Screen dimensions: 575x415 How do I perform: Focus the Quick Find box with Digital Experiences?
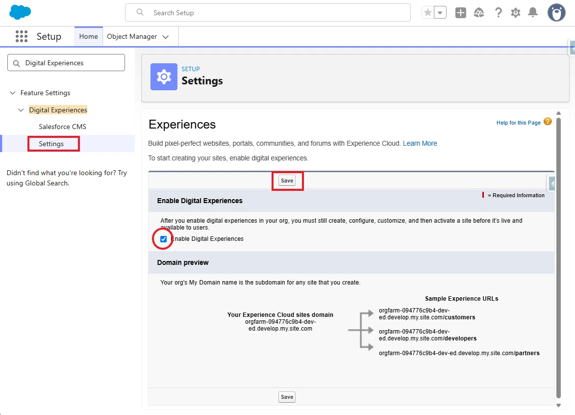[66, 63]
